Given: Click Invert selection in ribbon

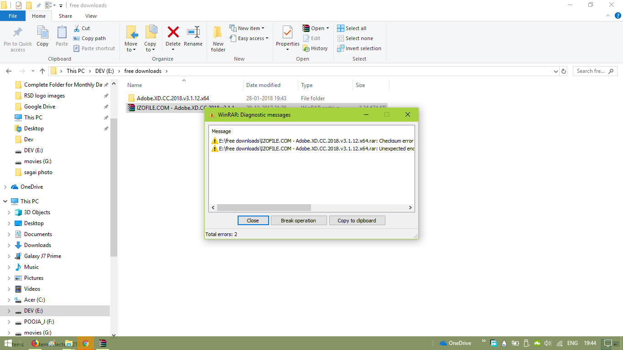Looking at the screenshot, I should coord(359,48).
